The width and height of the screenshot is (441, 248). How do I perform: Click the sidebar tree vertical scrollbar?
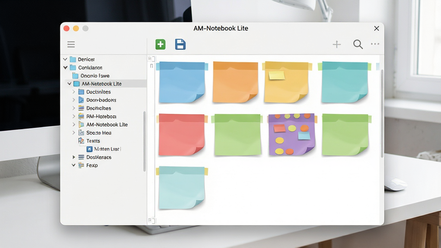point(145,141)
